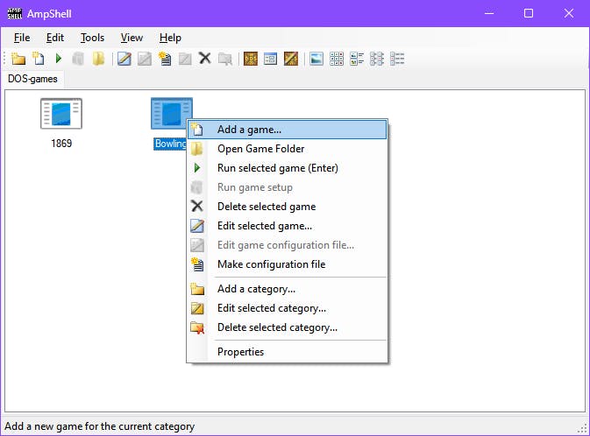Click the disabled Run game setup menu entry
The image size is (590, 436).
(x=287, y=187)
